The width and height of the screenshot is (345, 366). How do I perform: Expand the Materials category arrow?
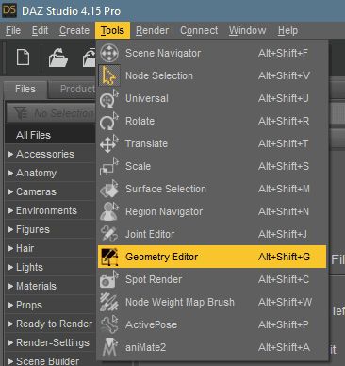coord(10,286)
